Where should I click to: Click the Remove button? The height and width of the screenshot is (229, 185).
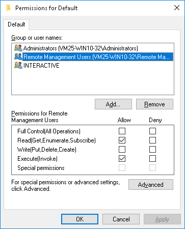click(x=154, y=104)
